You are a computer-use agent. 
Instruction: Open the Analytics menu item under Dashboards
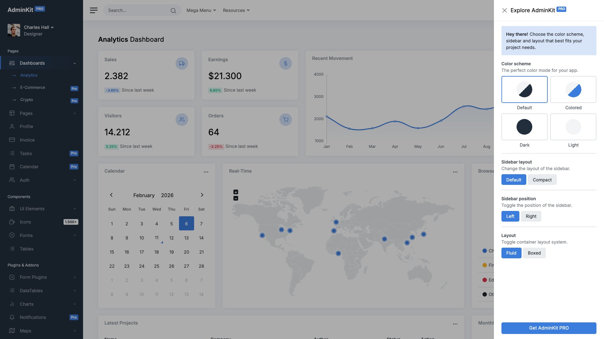pos(29,75)
